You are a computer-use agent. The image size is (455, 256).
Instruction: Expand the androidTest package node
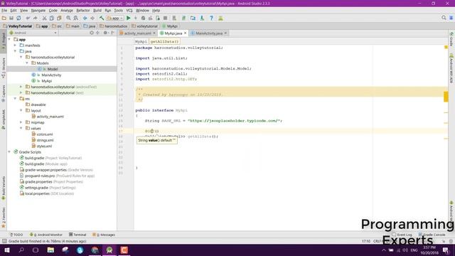[x=21, y=87]
